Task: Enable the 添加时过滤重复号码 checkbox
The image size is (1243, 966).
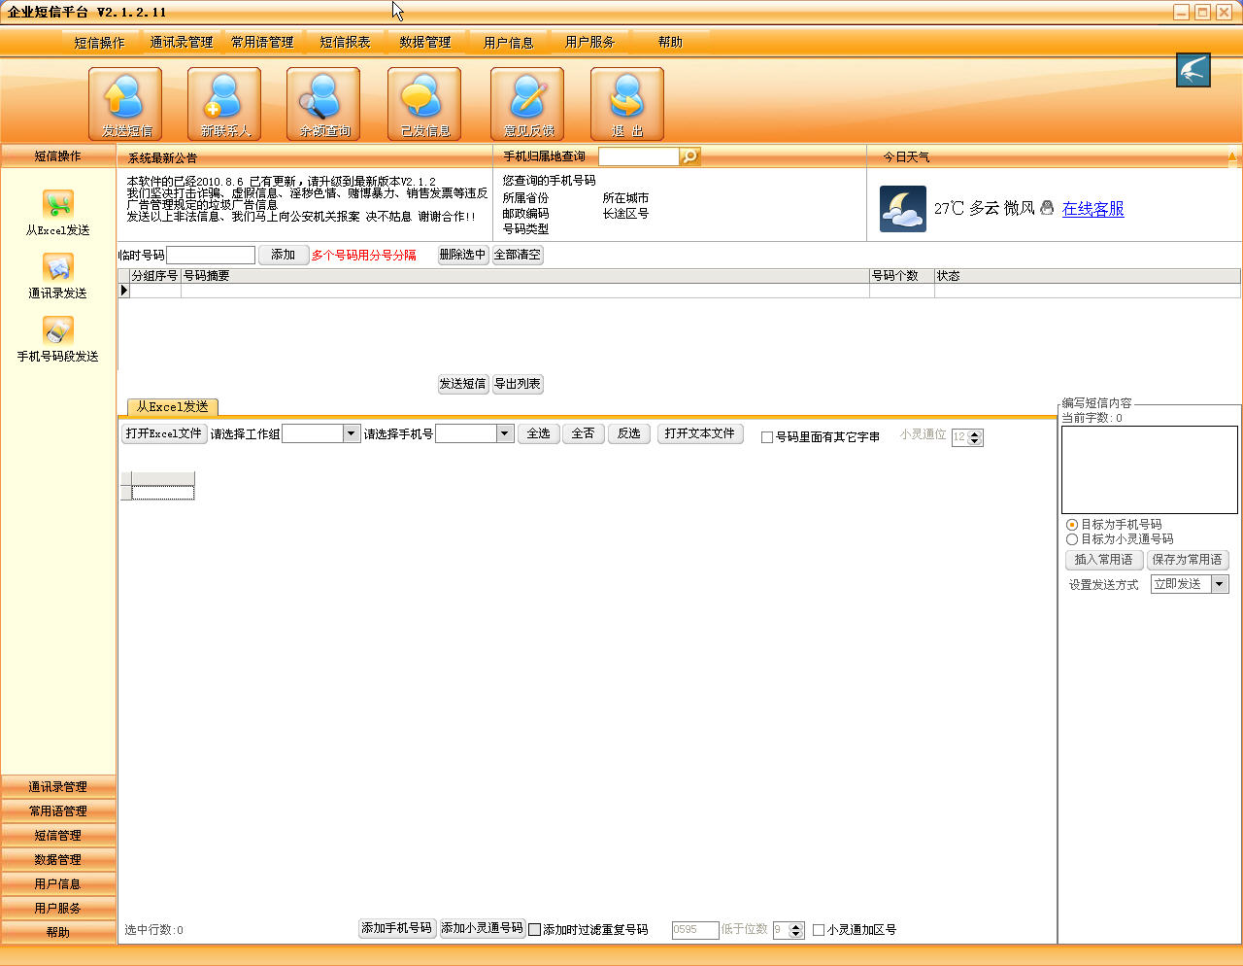Action: click(x=534, y=930)
